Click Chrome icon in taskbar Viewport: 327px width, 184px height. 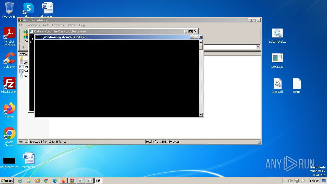(46, 181)
